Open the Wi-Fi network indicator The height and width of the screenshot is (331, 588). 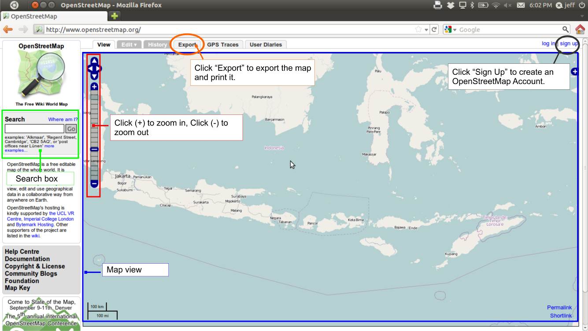496,5
